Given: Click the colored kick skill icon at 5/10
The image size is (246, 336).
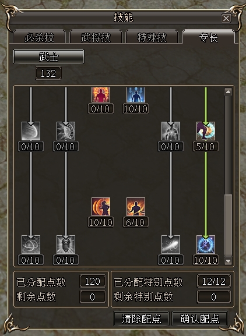Looking at the screenshot, I should pyautogui.click(x=206, y=131).
